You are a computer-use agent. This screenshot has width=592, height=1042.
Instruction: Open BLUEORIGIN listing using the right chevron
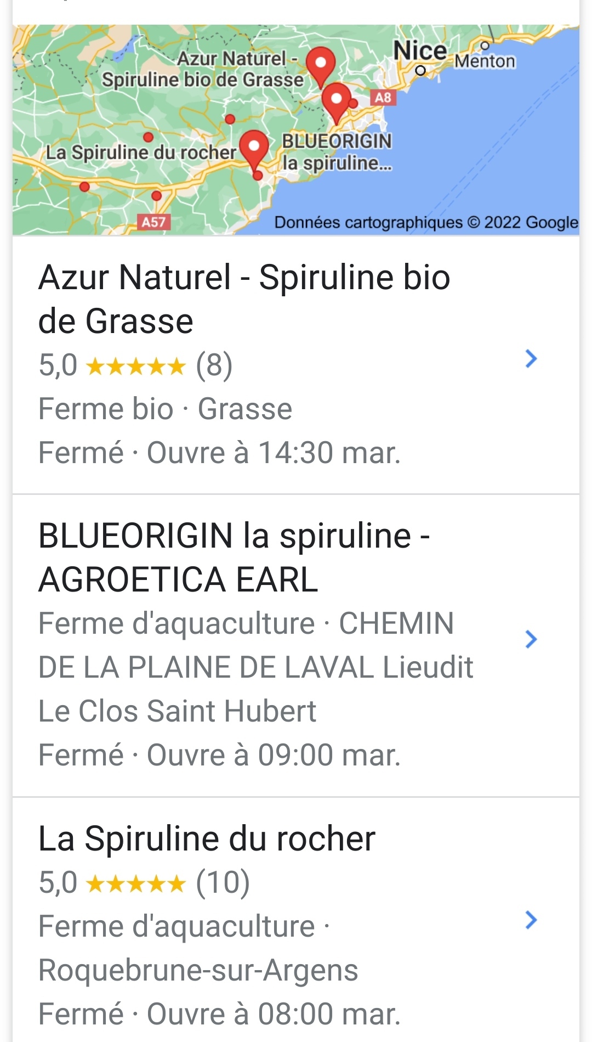point(531,639)
